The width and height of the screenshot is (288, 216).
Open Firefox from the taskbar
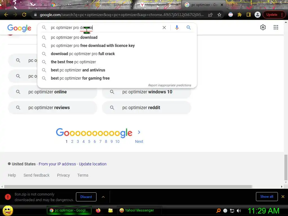pos(98,210)
